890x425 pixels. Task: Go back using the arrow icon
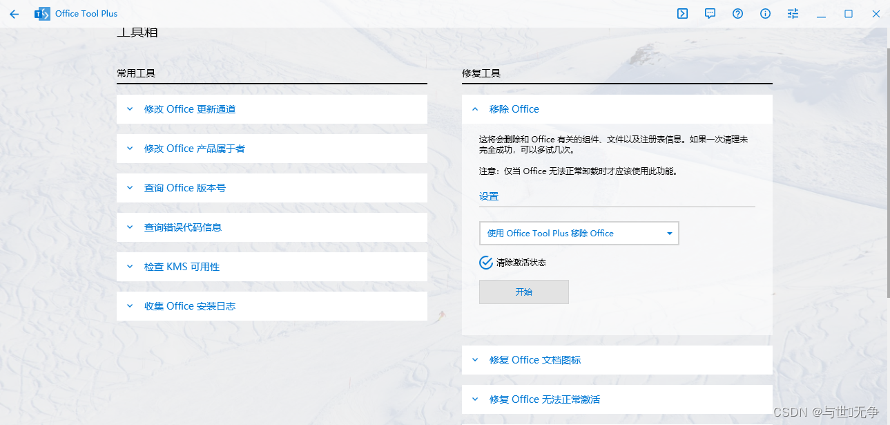click(x=14, y=14)
